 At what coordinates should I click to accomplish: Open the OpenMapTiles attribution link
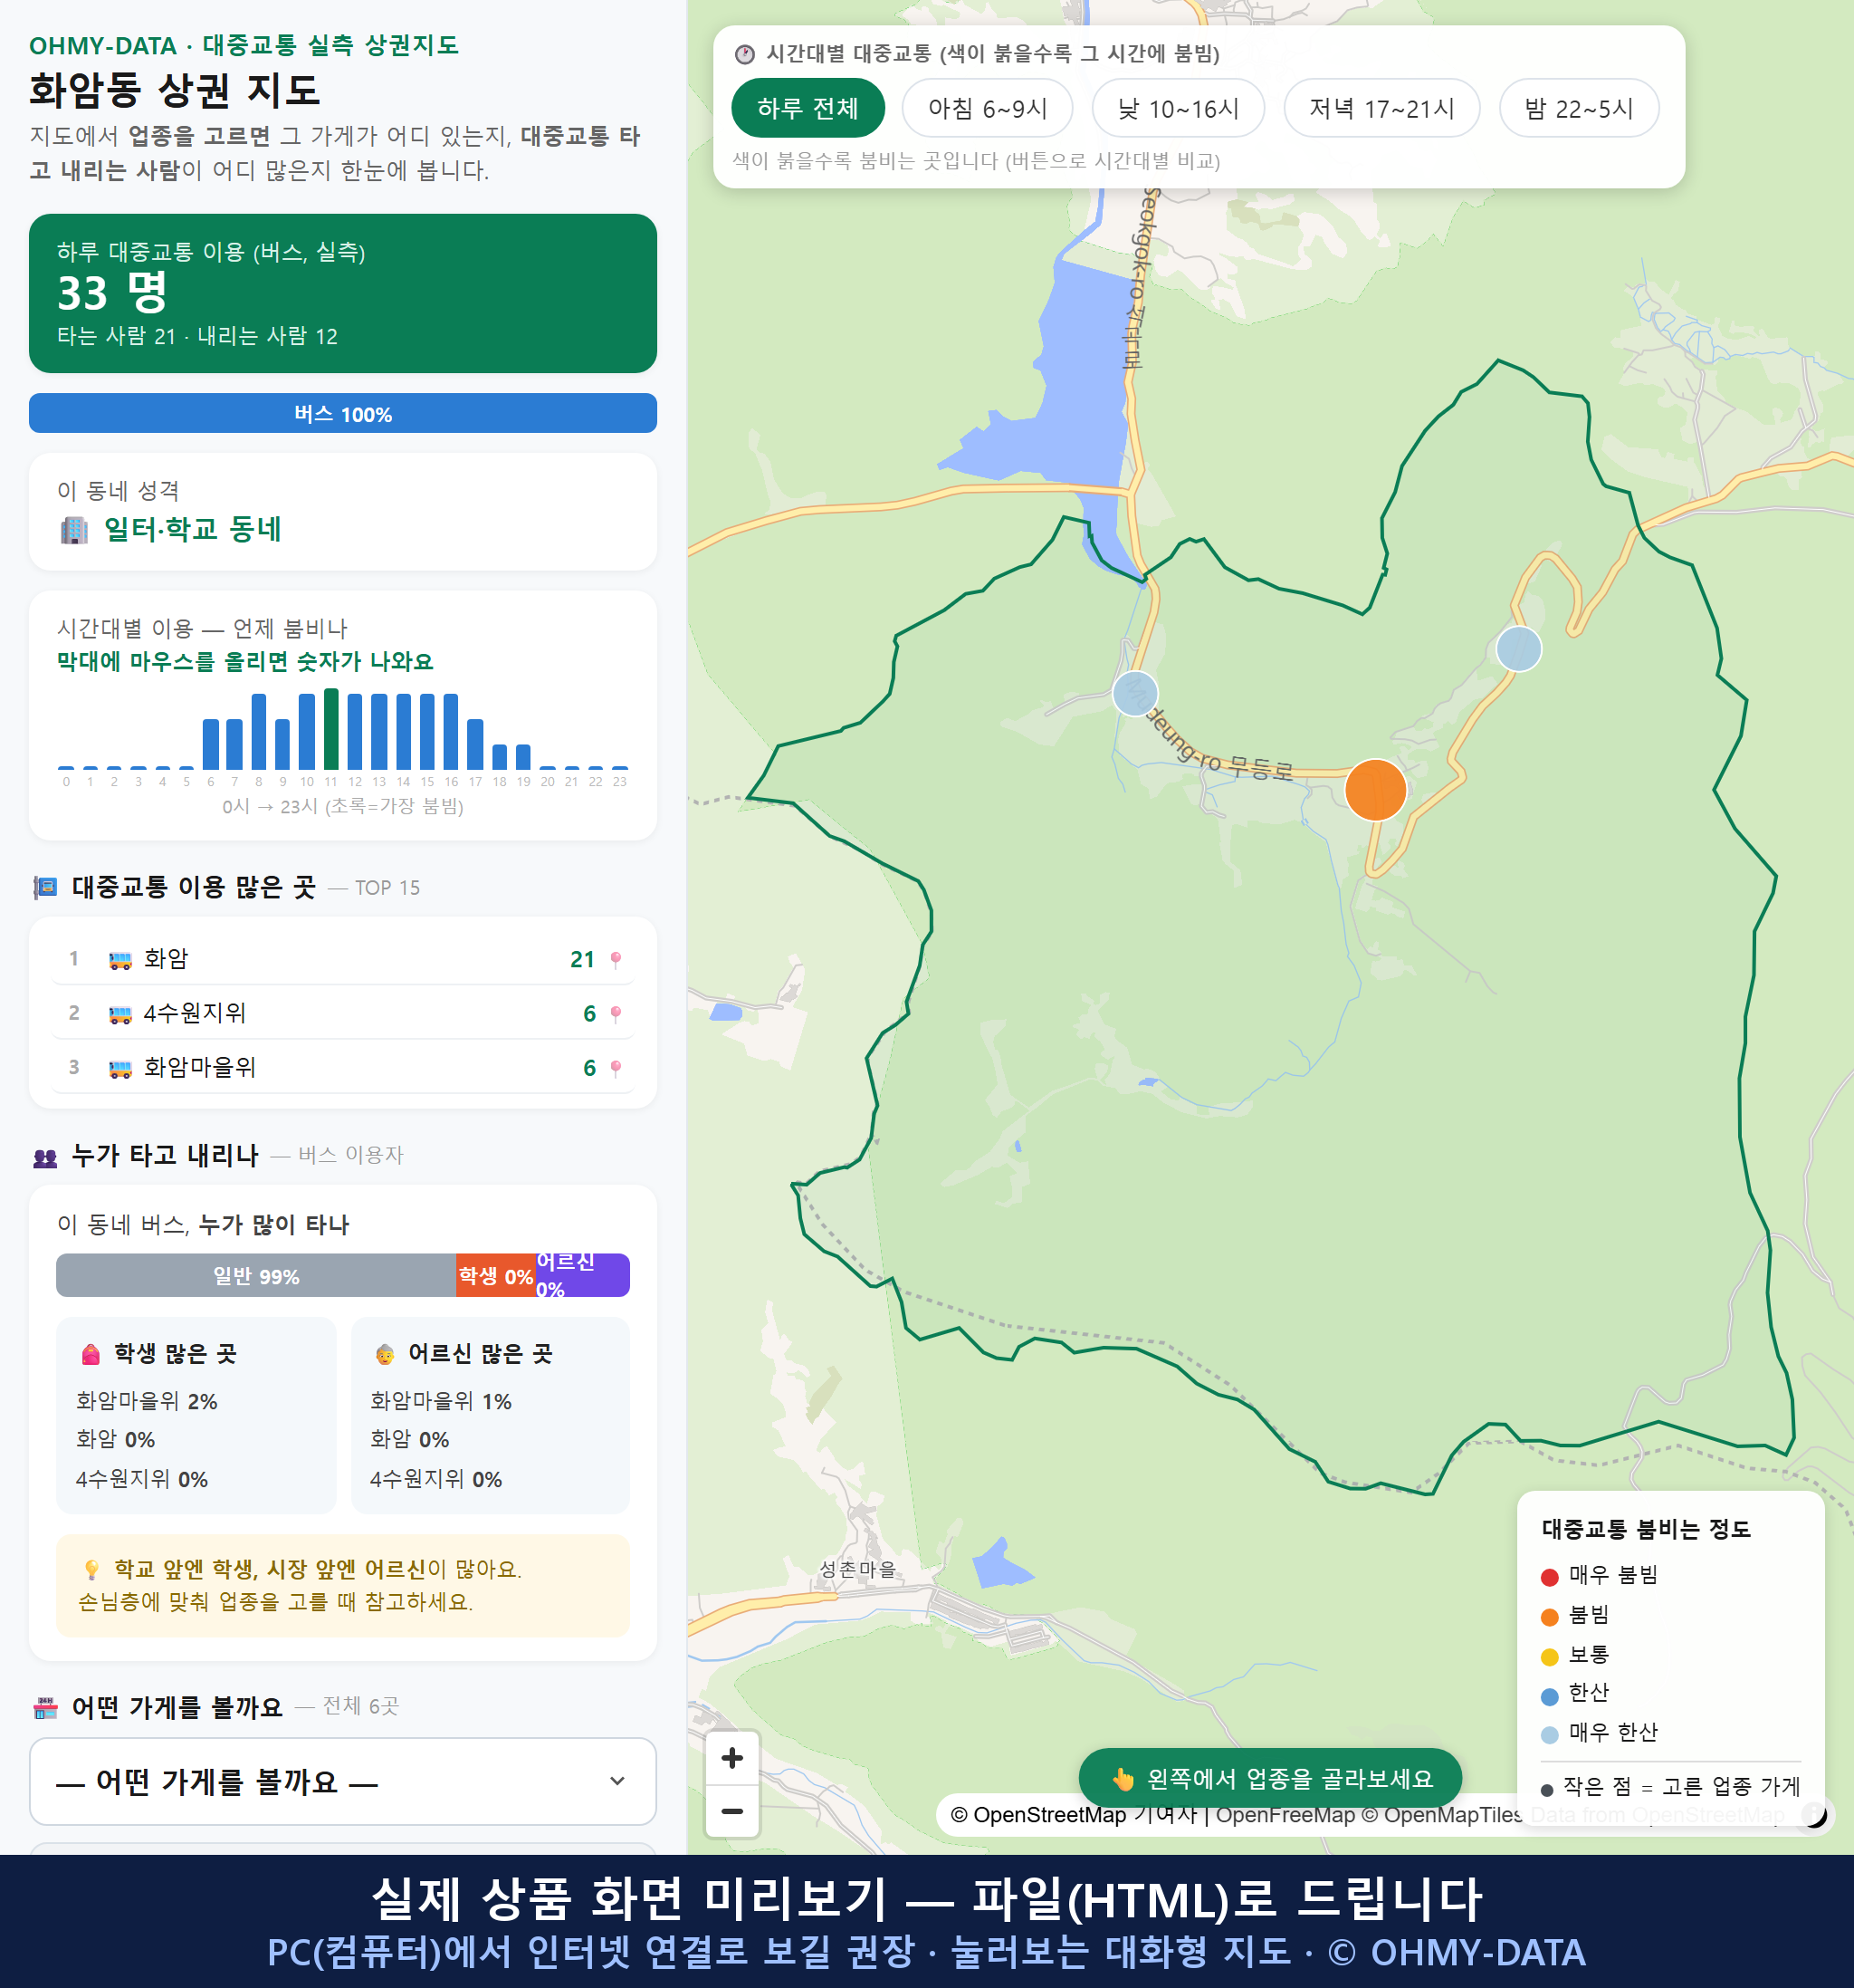pyautogui.click(x=1442, y=1814)
